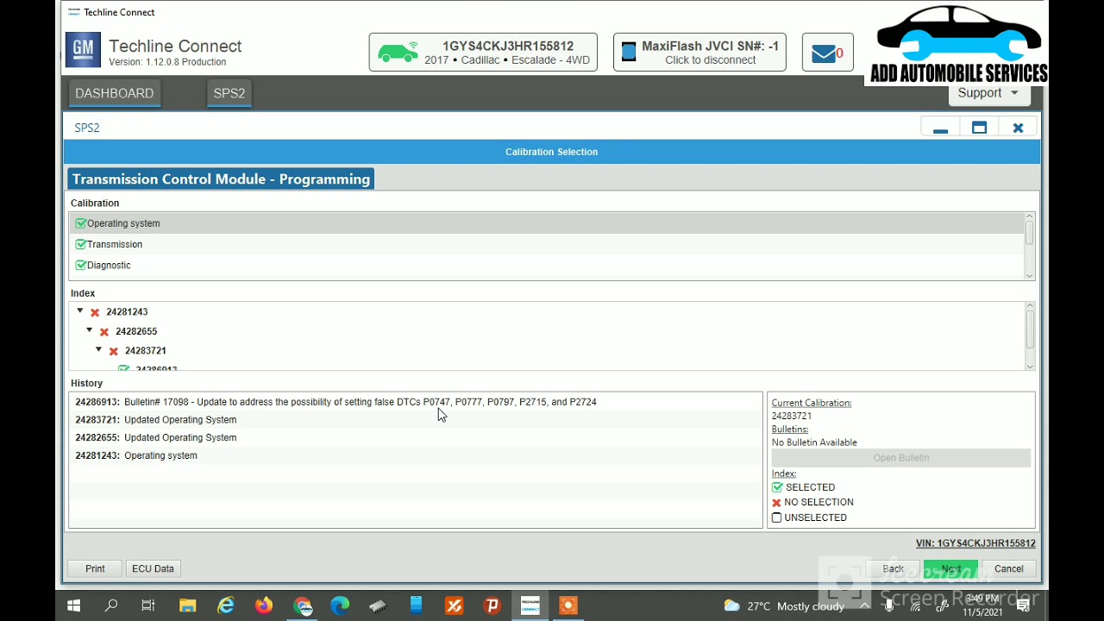Click the Print button
1104x621 pixels.
pyautogui.click(x=95, y=568)
